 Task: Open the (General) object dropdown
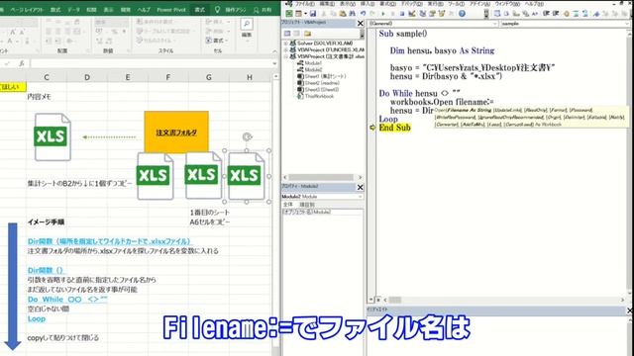tap(495, 24)
